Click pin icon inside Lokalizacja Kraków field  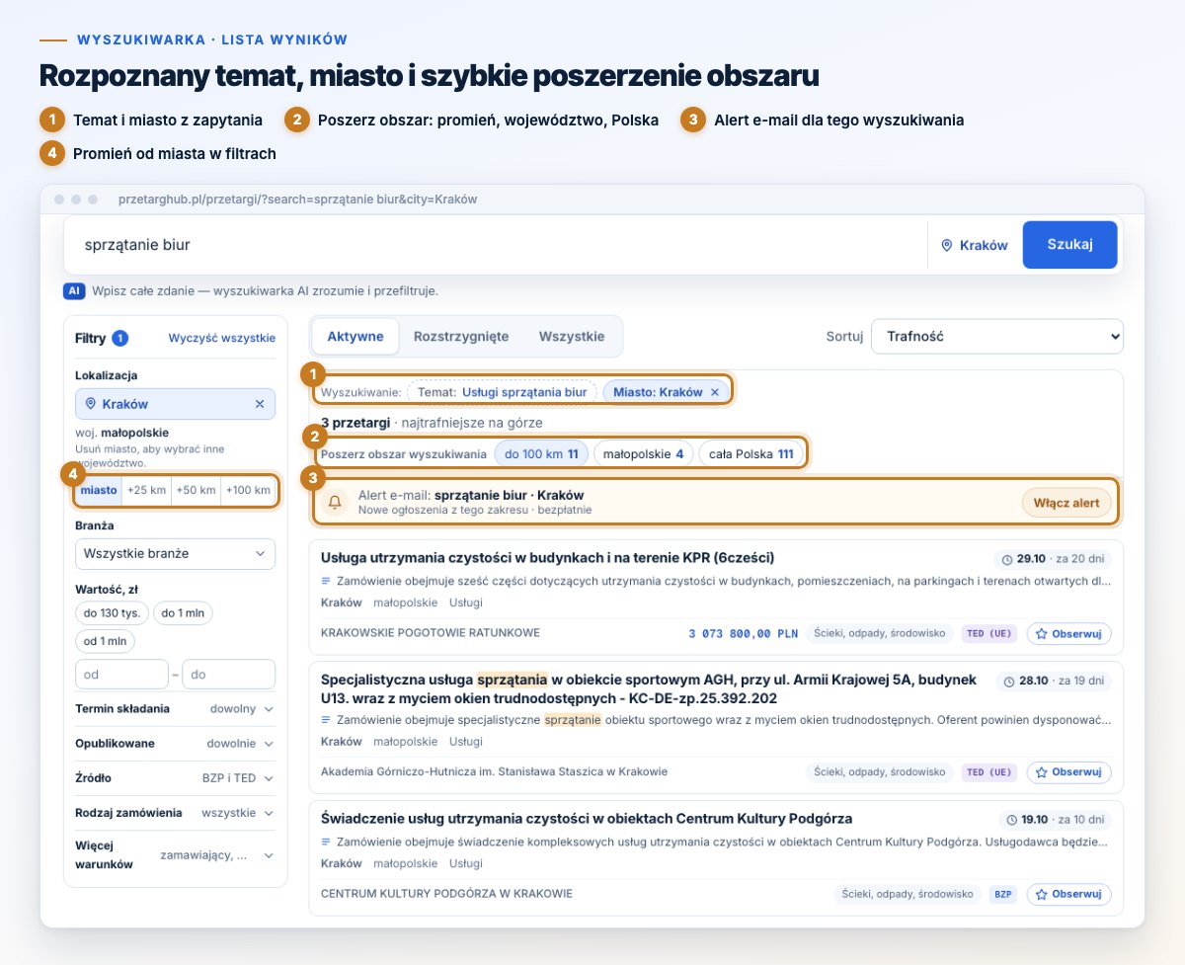pos(91,404)
